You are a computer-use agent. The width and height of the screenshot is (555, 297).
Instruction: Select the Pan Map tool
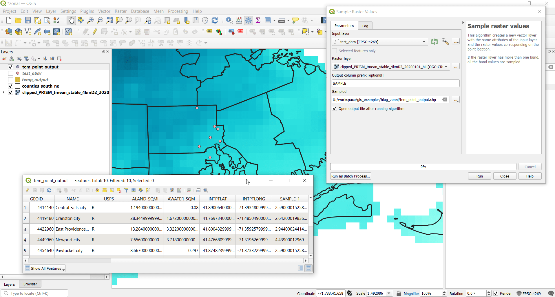71,20
